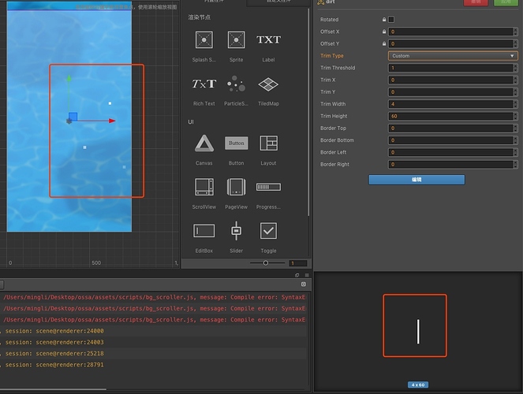Image resolution: width=523 pixels, height=394 pixels.
Task: Click the library zoom value field
Action: 297,263
